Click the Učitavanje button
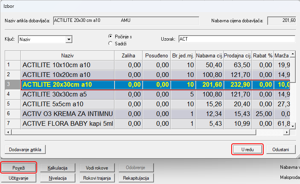Screen dimensions: 300x184 (x=19, y=178)
